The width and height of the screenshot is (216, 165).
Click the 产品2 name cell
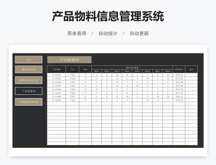tap(72, 78)
